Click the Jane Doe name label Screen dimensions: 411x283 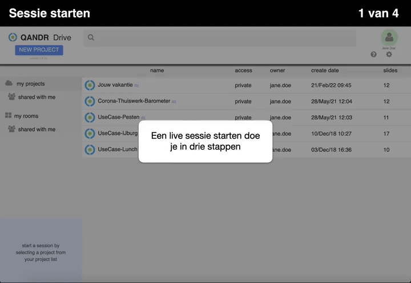coord(389,48)
